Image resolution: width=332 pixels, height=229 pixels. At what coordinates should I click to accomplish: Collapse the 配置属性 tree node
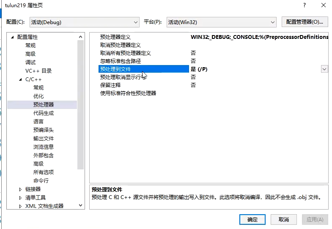[12, 37]
